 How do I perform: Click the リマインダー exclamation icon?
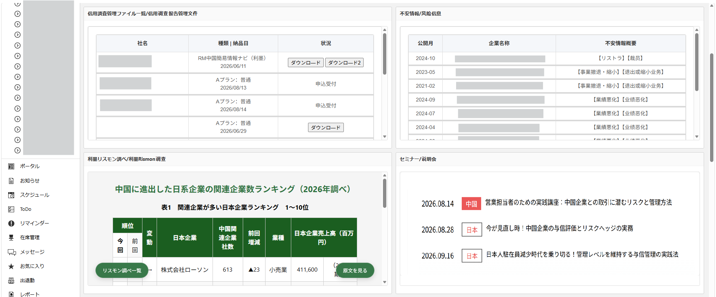tap(11, 223)
